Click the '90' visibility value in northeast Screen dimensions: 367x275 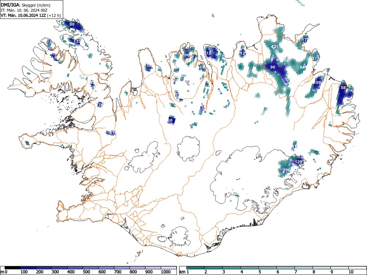[x=273, y=67]
